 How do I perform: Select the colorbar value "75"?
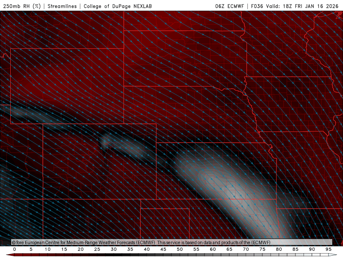point(262,249)
